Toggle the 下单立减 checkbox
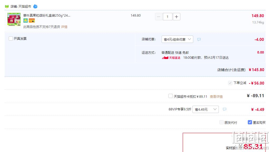Viewport: 271px width, 152px height. click(230, 83)
